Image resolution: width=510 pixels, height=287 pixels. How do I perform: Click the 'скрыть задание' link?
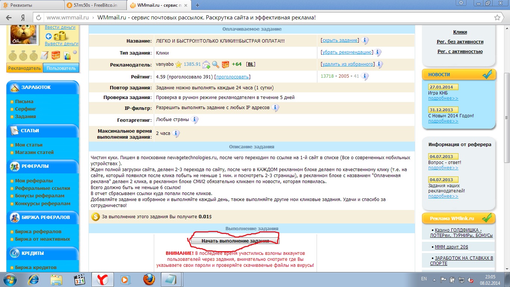(340, 40)
